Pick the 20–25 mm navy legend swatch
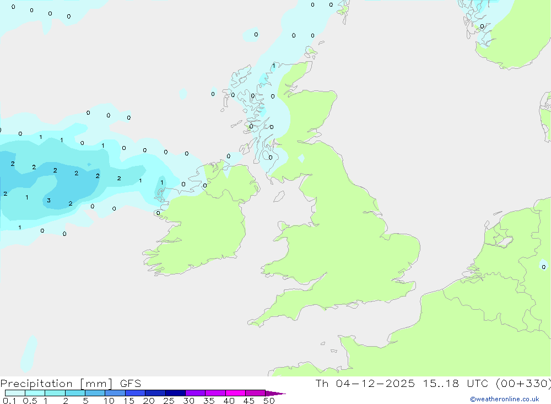This screenshot has height=404, width=551. [x=155, y=393]
